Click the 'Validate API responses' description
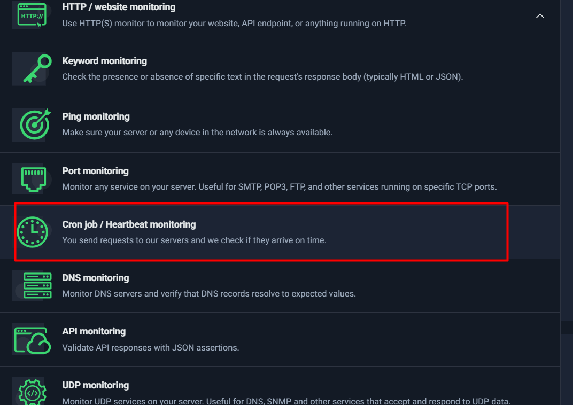Image resolution: width=573 pixels, height=405 pixels. click(x=150, y=347)
